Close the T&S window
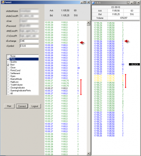The width and height of the screenshot is (141, 156). point(138,2)
